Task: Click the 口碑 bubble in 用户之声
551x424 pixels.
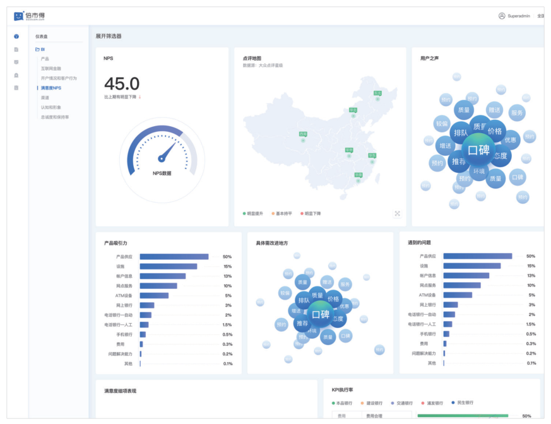Action: (478, 150)
